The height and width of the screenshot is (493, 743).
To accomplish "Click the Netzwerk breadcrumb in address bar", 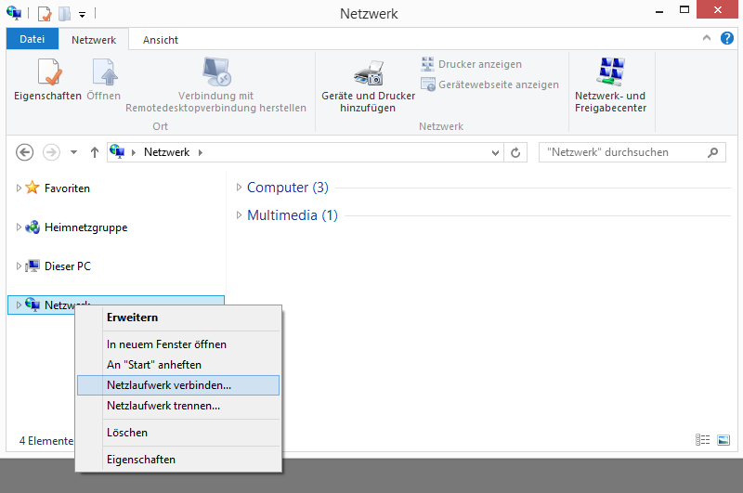I will point(167,152).
